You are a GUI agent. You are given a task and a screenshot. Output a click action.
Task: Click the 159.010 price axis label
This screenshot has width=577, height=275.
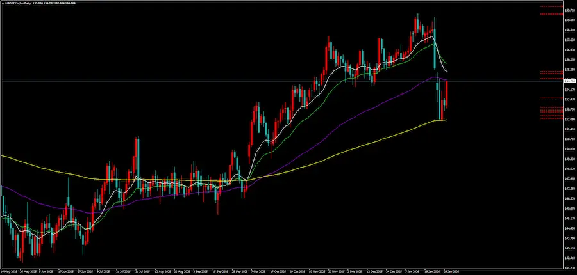pos(569,19)
